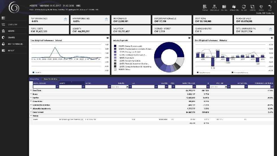277x156 pixels.
Task: Go back with the Back arrow icon
Action: [x=270, y=7]
